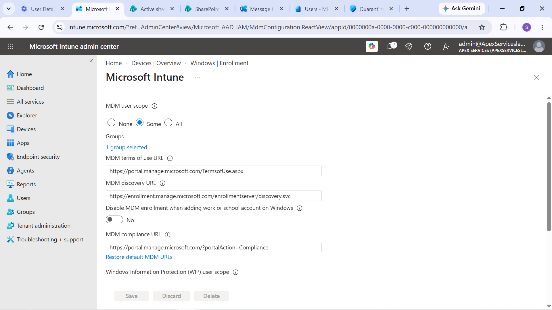Go to Home breadcrumb

click(114, 63)
